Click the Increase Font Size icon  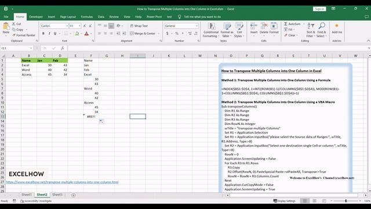click(x=85, y=26)
